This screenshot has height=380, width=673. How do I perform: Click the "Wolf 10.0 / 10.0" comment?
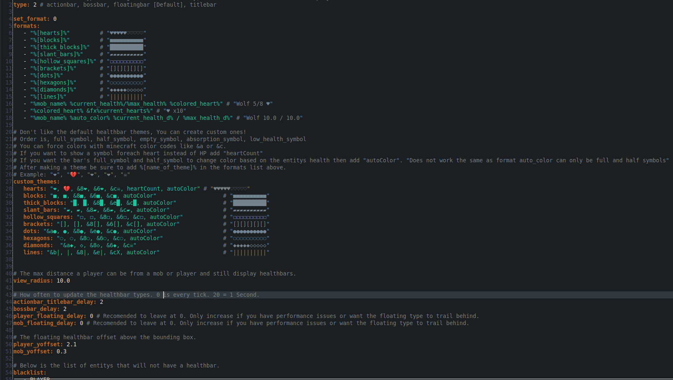click(x=270, y=118)
